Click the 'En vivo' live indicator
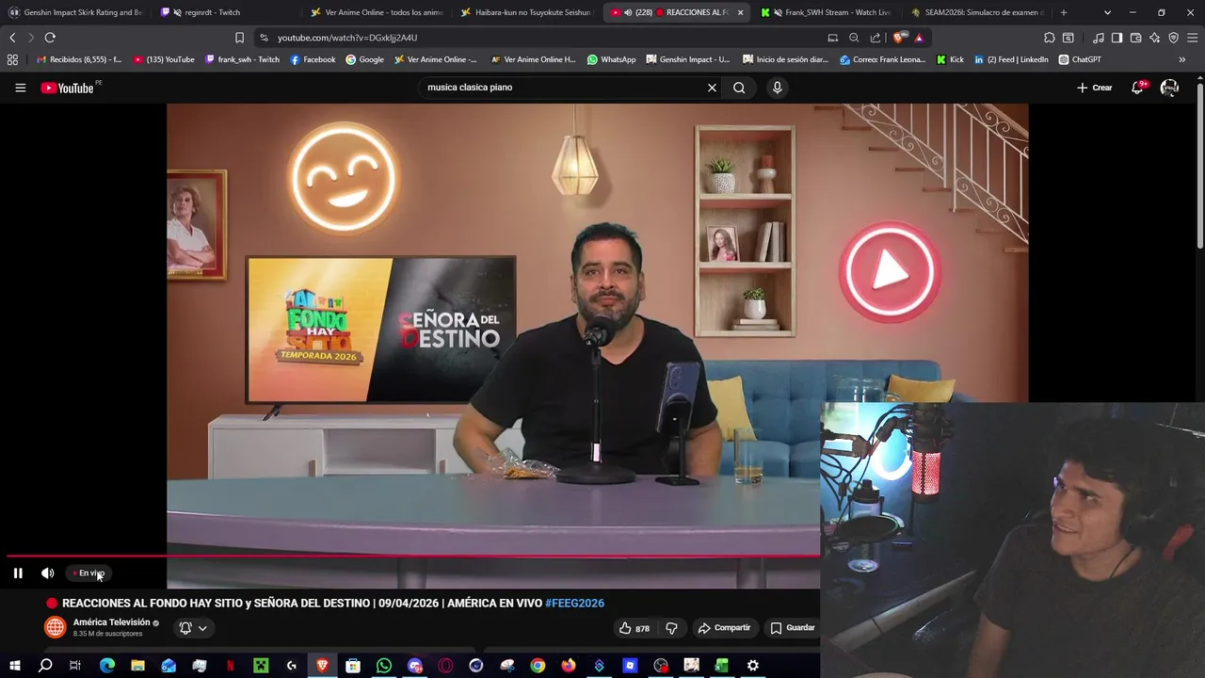 (x=90, y=573)
